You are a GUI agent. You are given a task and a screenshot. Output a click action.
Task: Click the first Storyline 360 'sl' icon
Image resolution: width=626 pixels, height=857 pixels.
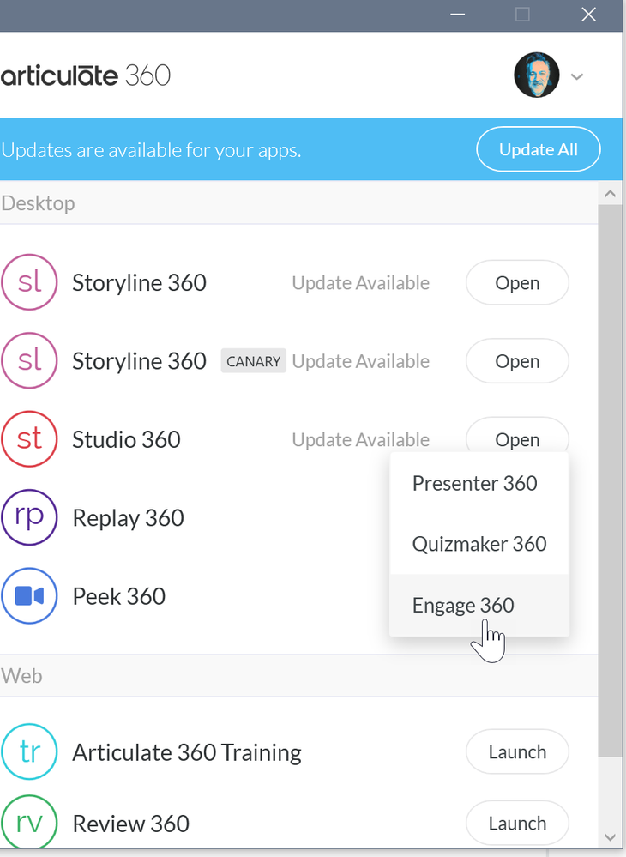29,282
